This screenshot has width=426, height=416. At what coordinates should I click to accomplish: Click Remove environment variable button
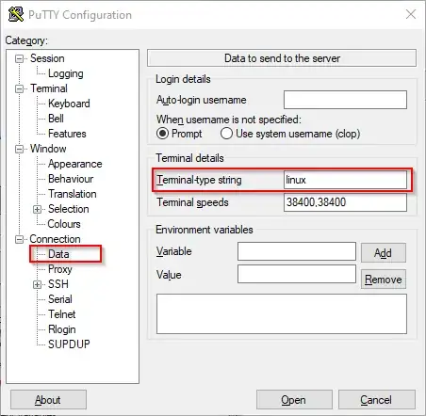click(384, 280)
